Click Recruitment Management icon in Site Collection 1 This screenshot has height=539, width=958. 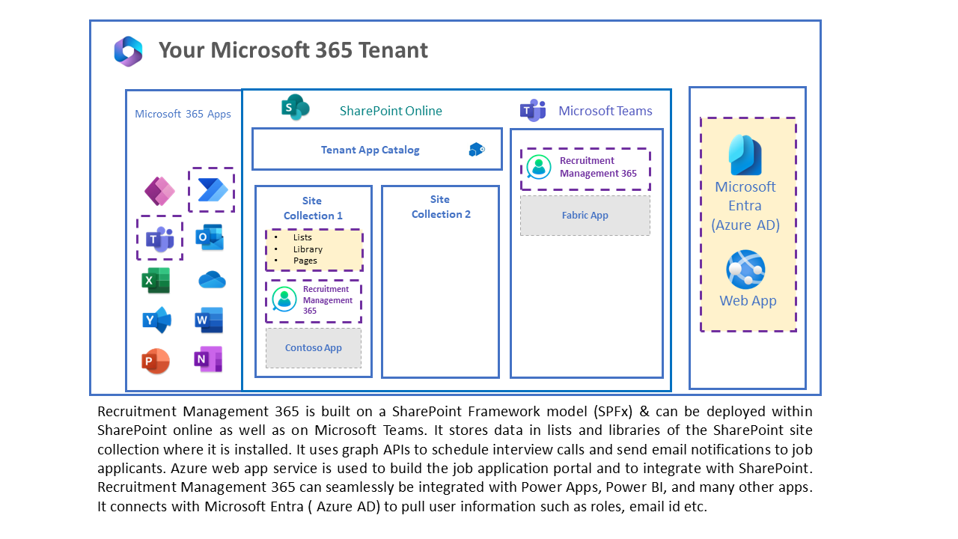pyautogui.click(x=284, y=299)
